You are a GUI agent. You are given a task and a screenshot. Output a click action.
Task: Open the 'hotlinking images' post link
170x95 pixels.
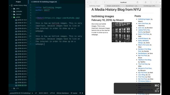tap(144, 19)
